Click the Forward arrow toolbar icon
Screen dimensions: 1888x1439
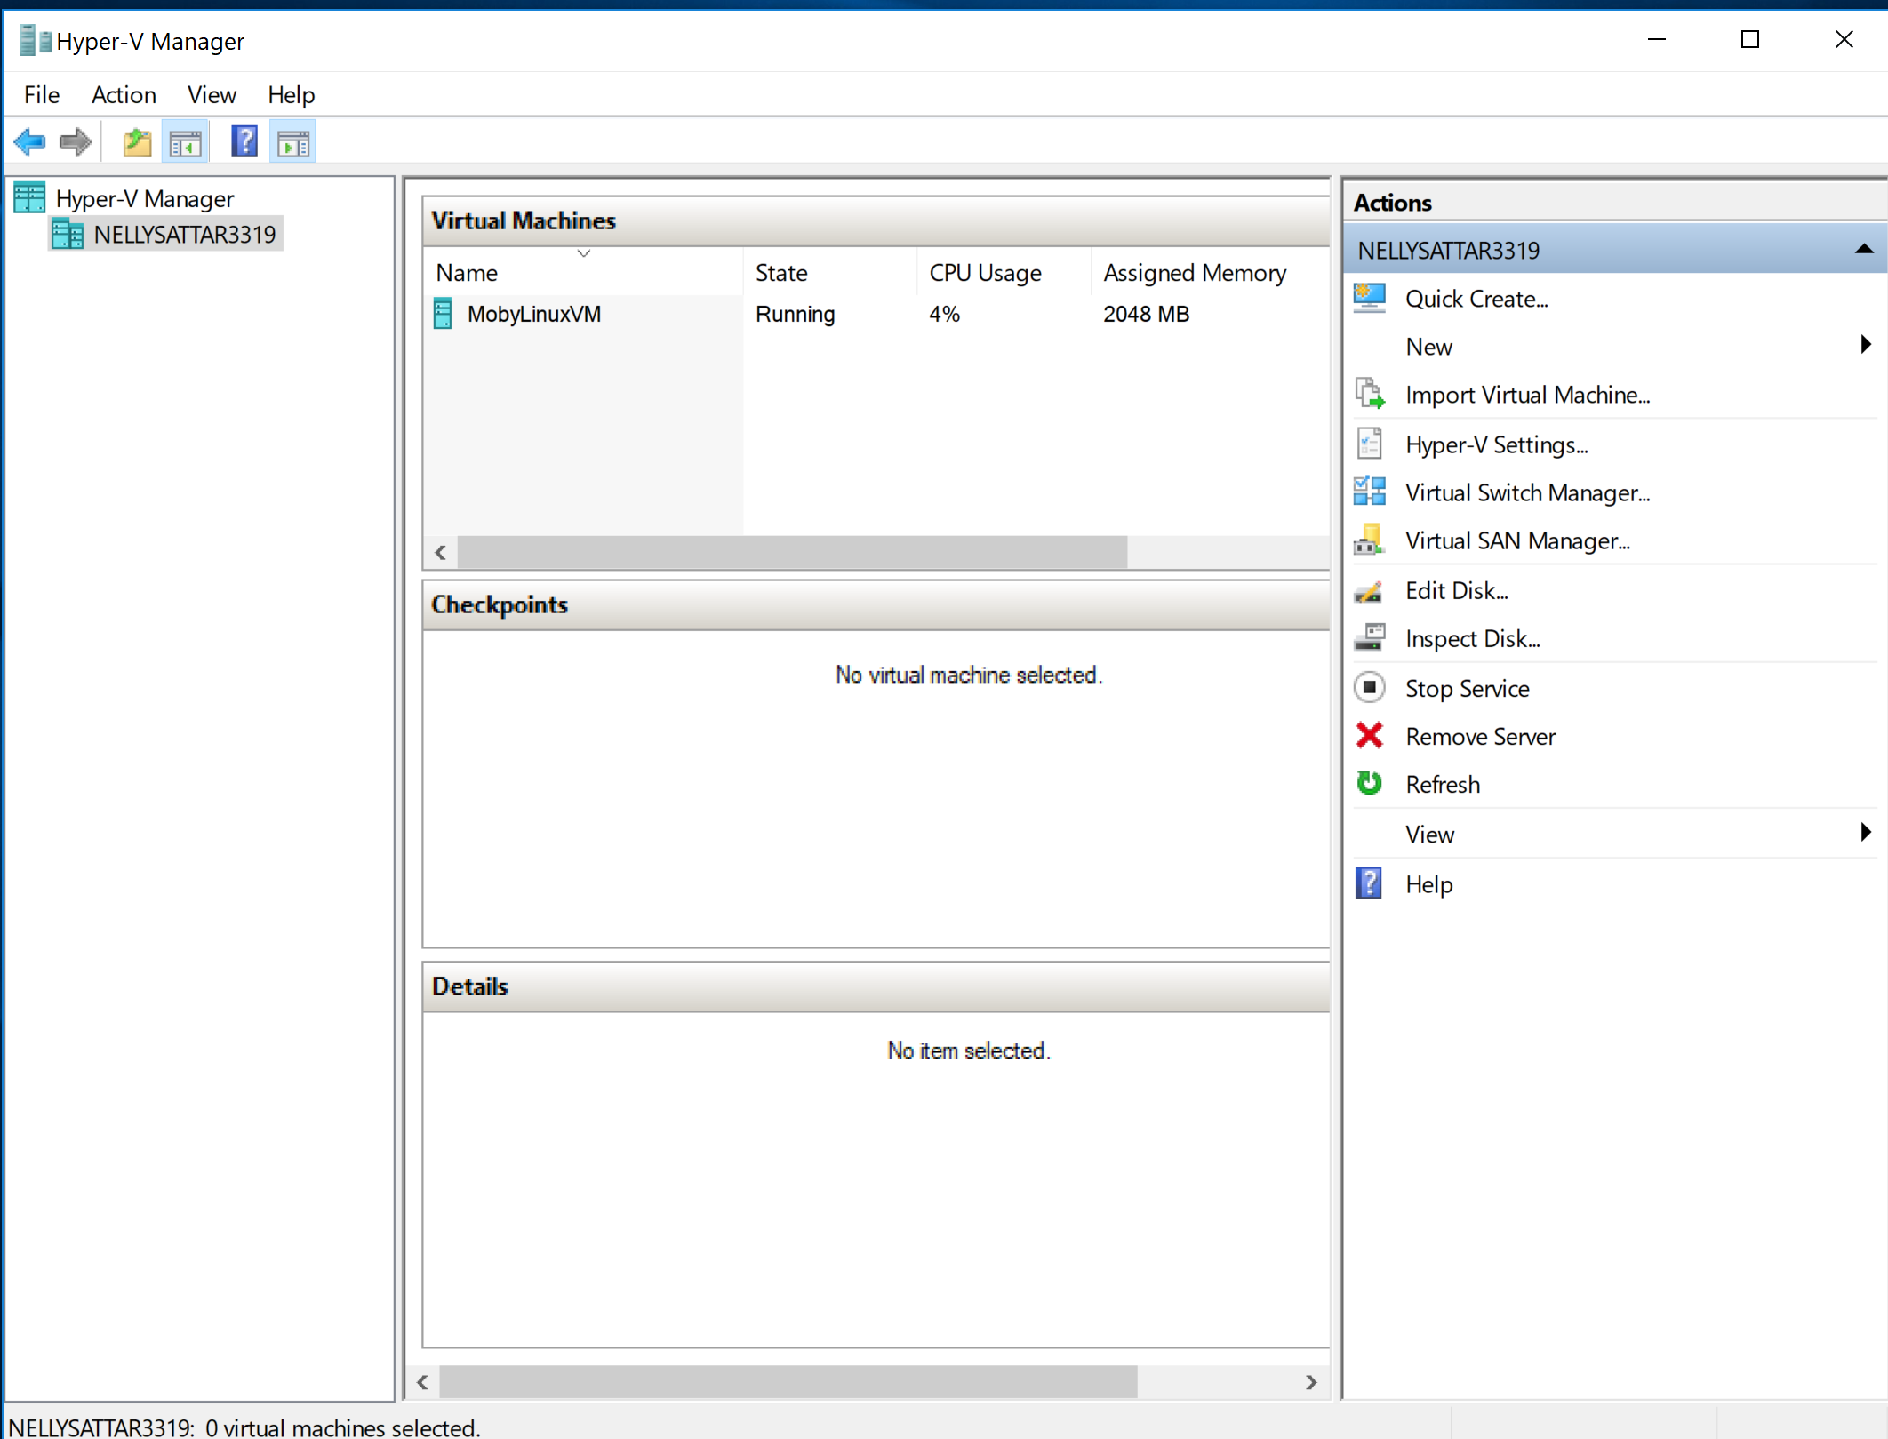[x=76, y=142]
